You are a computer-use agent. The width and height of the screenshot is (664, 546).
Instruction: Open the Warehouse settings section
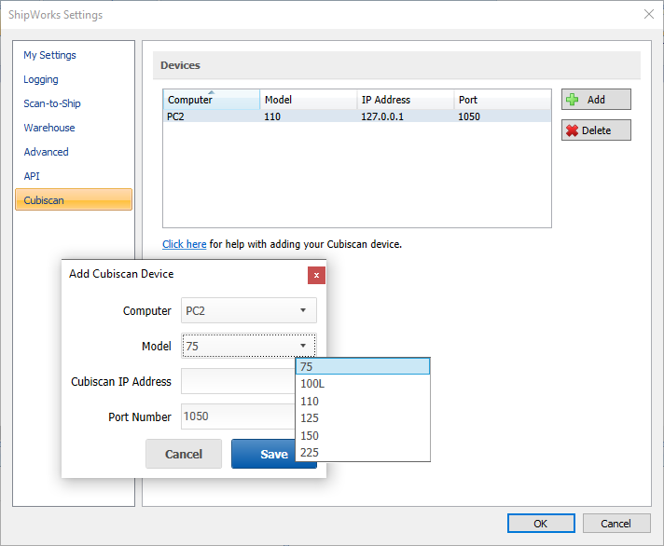49,128
